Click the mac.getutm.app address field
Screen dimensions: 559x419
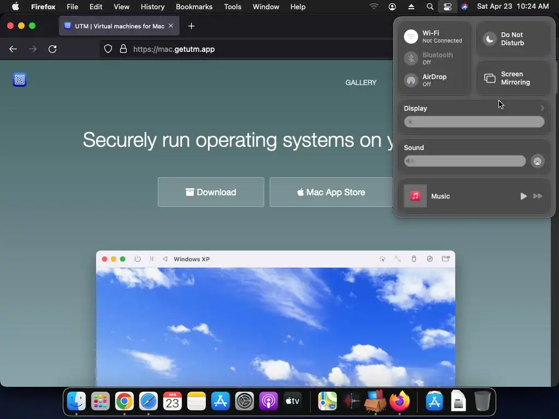(x=246, y=49)
